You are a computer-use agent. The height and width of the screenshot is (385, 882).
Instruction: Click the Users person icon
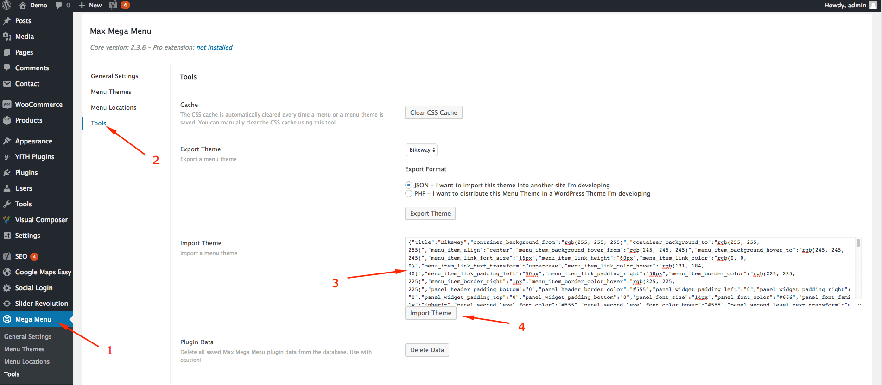pyautogui.click(x=7, y=188)
